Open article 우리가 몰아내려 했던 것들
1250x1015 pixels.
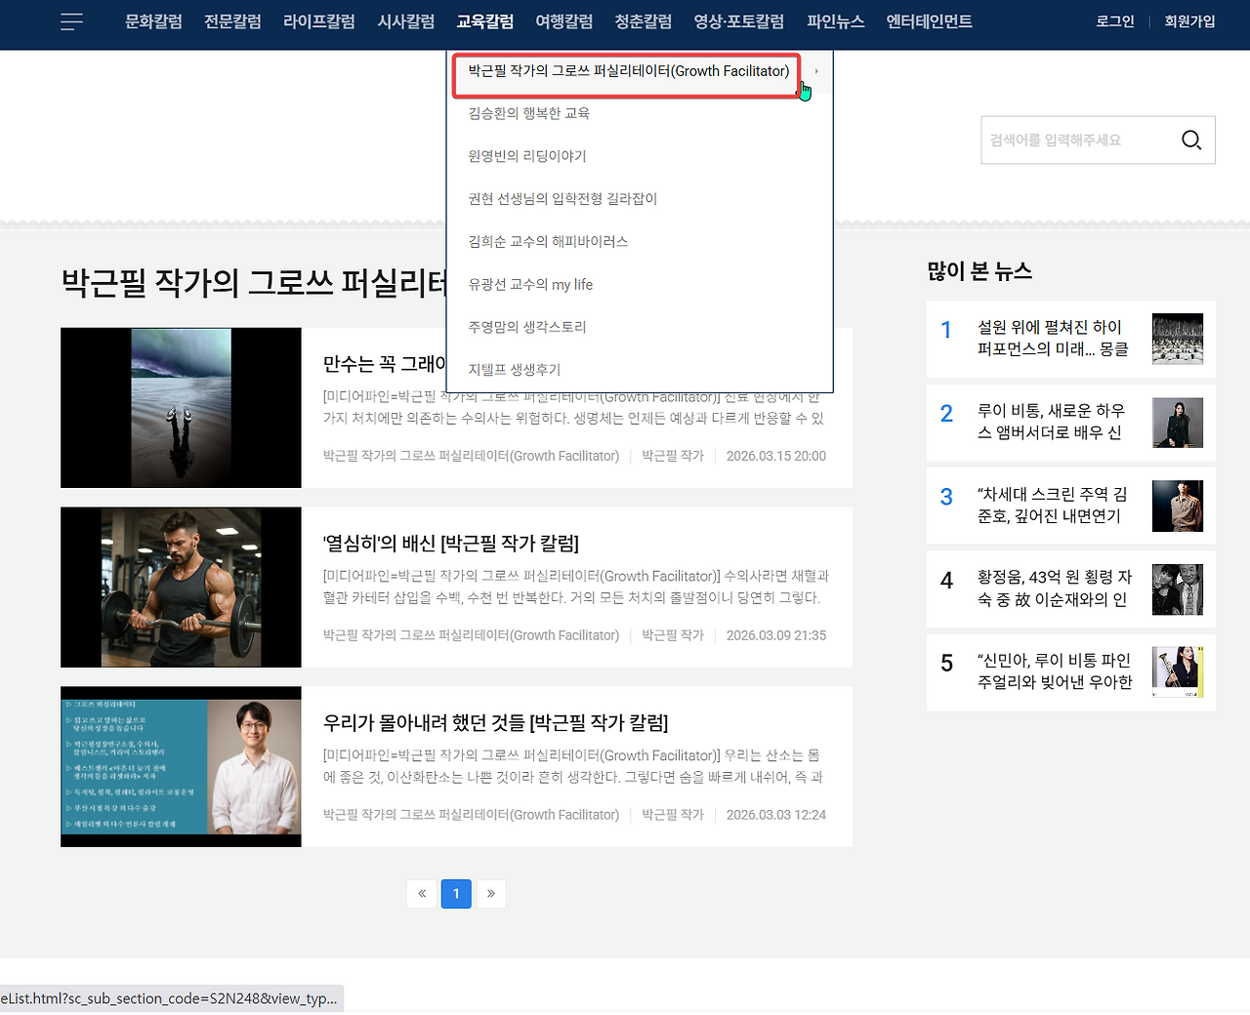tap(496, 723)
